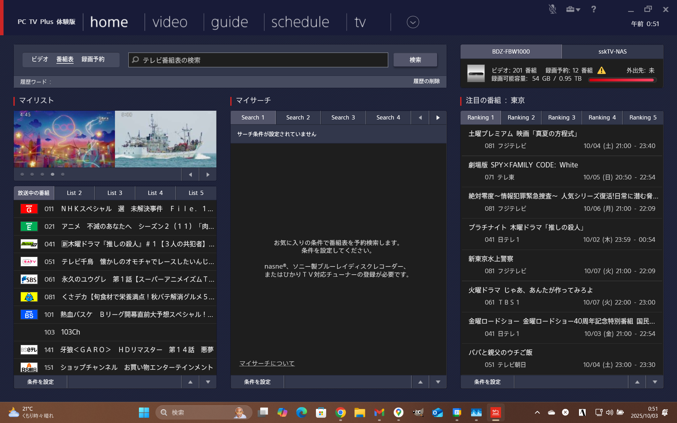The width and height of the screenshot is (677, 423).
Task: Open the toolbox settings dropdown
Action: click(573, 9)
